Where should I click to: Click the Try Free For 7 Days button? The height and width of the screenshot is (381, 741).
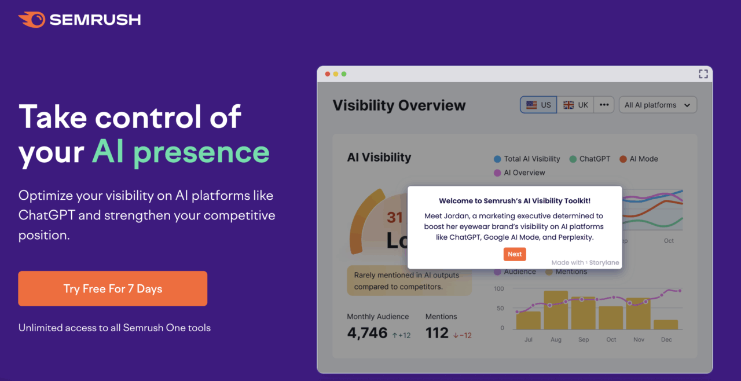pos(112,288)
